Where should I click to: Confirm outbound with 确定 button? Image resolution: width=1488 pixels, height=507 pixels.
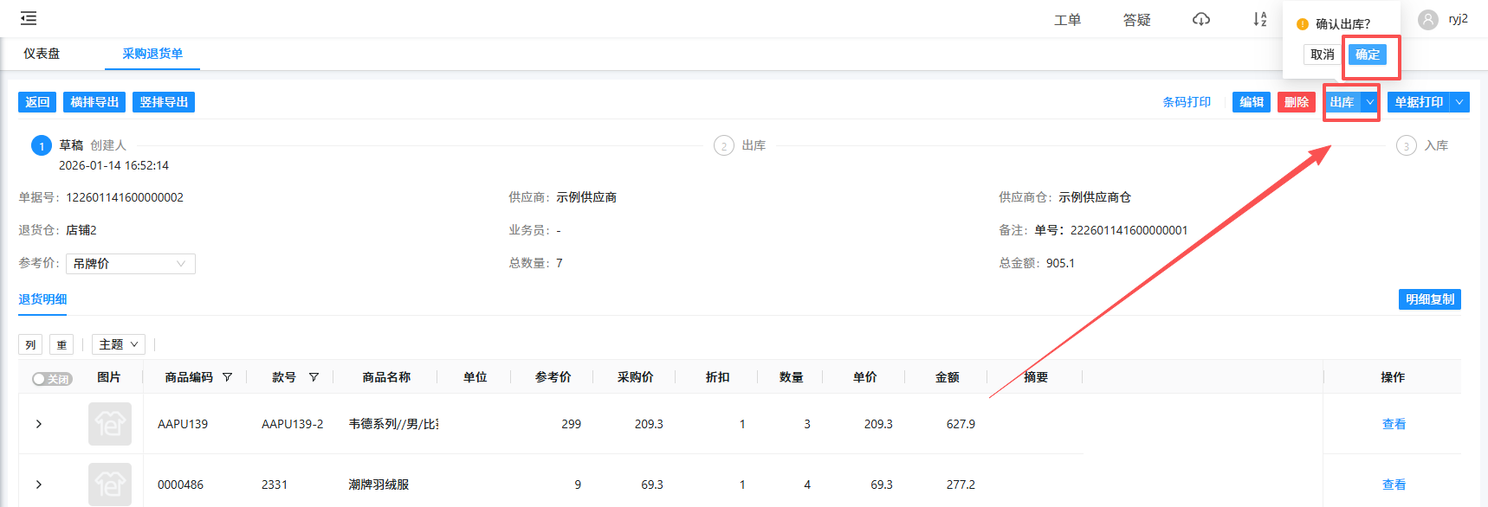tap(1367, 55)
